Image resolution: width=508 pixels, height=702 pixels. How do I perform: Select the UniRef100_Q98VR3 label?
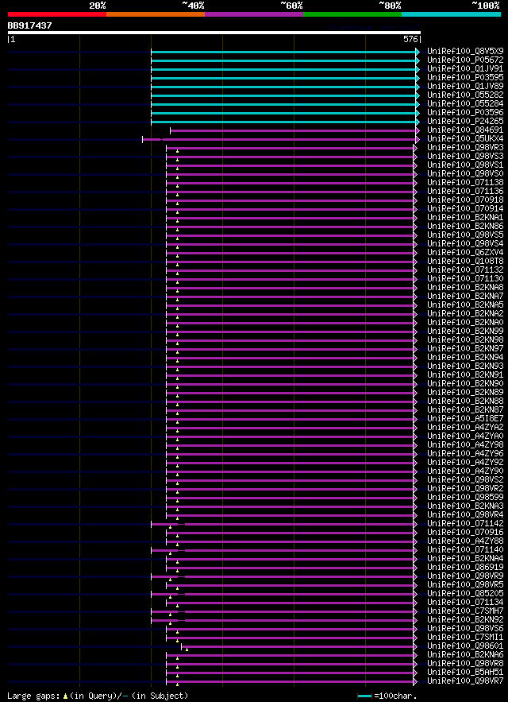465,147
